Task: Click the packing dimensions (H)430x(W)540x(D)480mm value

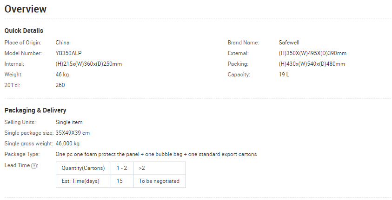Action: [312, 64]
